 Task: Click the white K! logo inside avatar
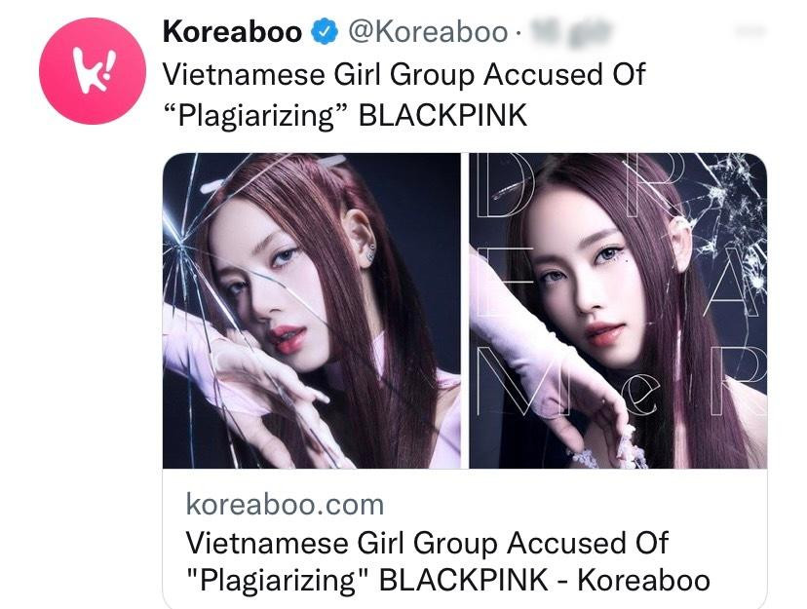point(94,71)
